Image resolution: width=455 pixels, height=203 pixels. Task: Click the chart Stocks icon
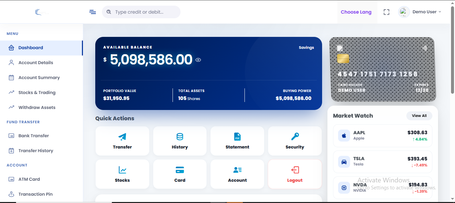(122, 170)
